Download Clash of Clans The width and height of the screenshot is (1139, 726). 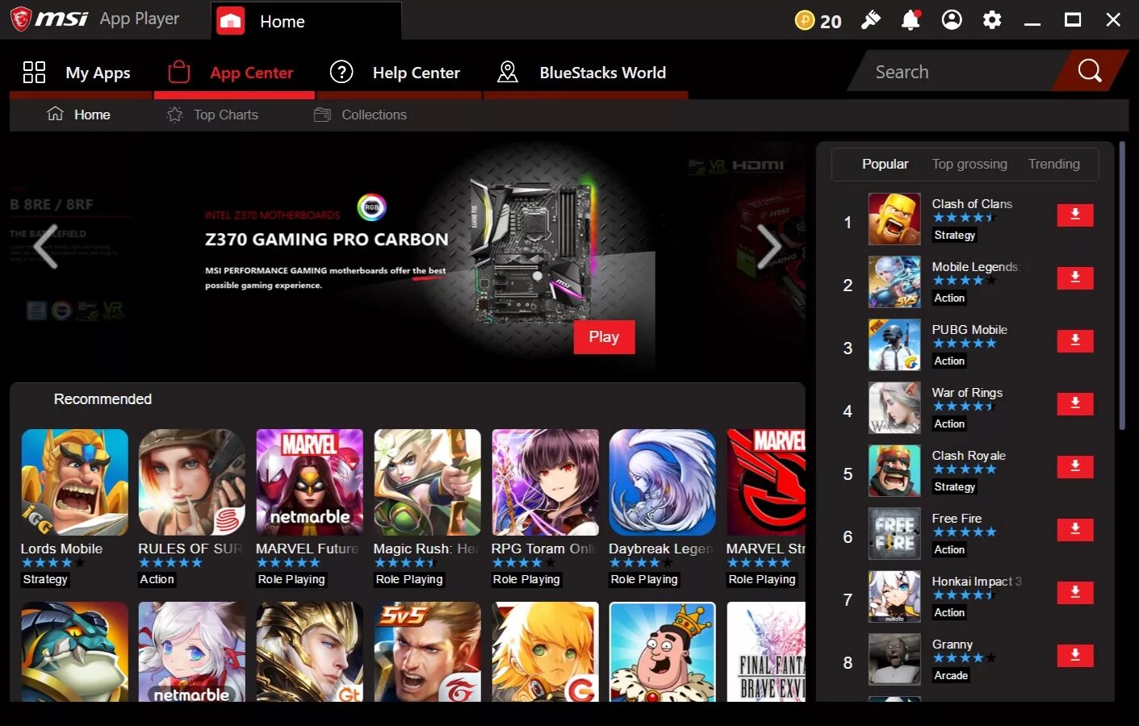(1075, 215)
